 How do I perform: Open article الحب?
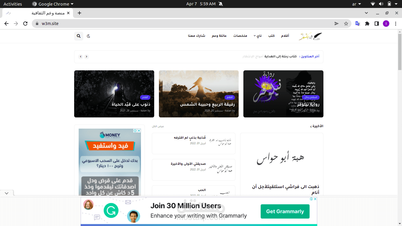click(202, 190)
